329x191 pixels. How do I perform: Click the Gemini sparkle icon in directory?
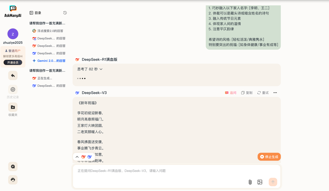click(34, 61)
